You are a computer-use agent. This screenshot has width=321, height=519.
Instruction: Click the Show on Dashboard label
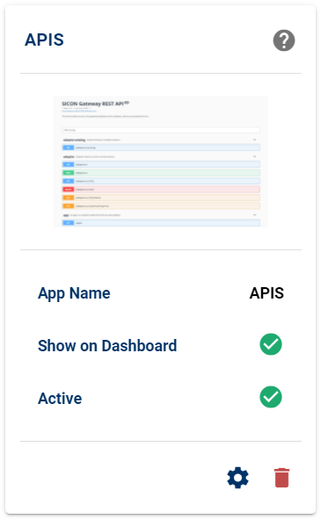click(x=107, y=345)
